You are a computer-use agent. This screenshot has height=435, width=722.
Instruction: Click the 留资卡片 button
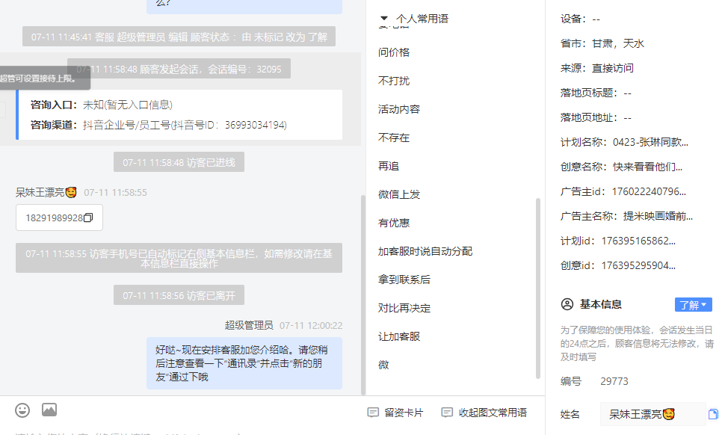click(x=395, y=413)
